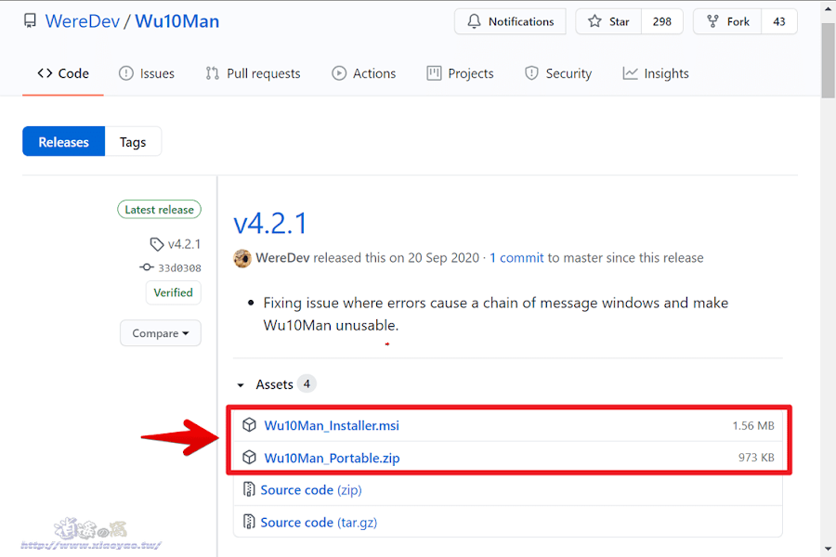836x557 pixels.
Task: Click the Projects board icon
Action: (x=434, y=73)
